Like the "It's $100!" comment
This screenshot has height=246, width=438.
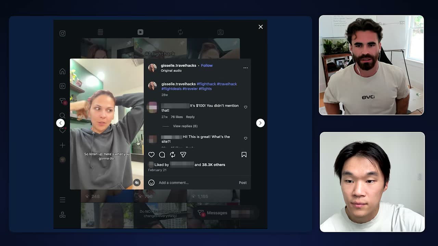coord(245,107)
